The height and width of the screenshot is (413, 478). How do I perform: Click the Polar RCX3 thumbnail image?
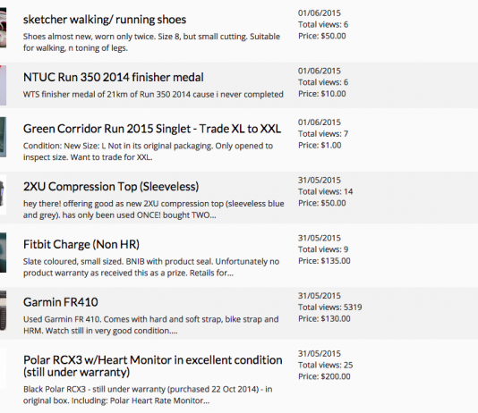point(3,368)
